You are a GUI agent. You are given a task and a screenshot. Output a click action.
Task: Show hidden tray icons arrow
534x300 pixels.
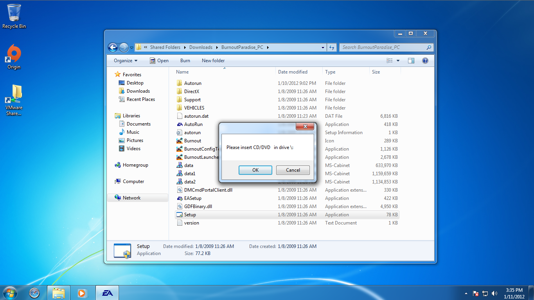[466, 293]
